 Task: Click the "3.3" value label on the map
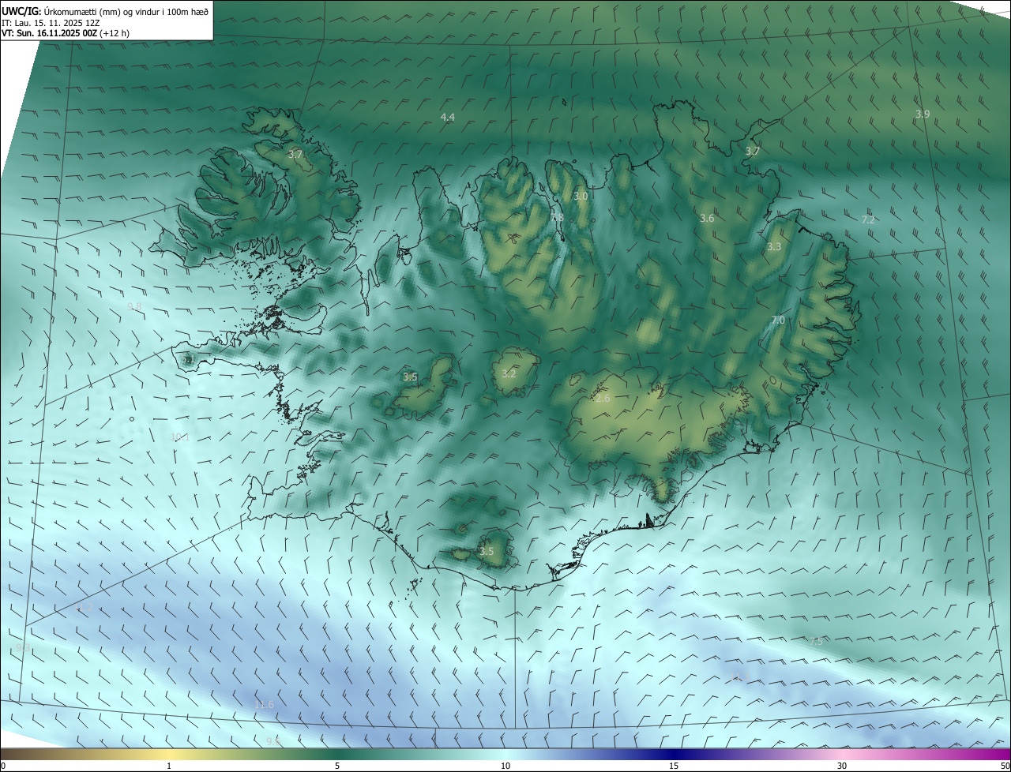tap(774, 247)
